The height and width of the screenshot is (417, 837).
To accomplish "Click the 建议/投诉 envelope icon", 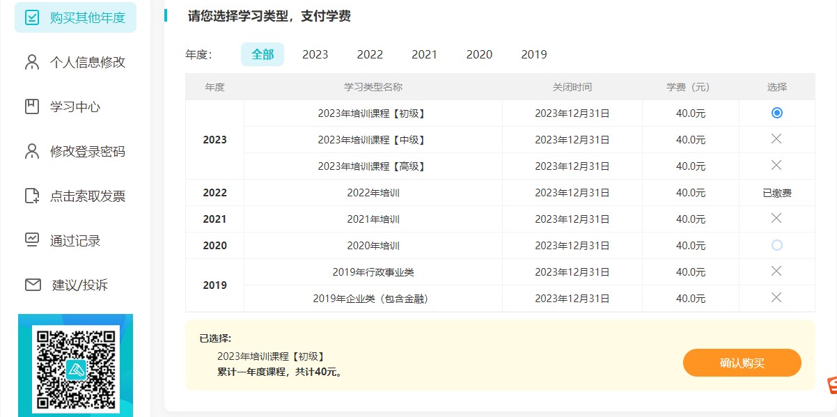I will tap(33, 285).
